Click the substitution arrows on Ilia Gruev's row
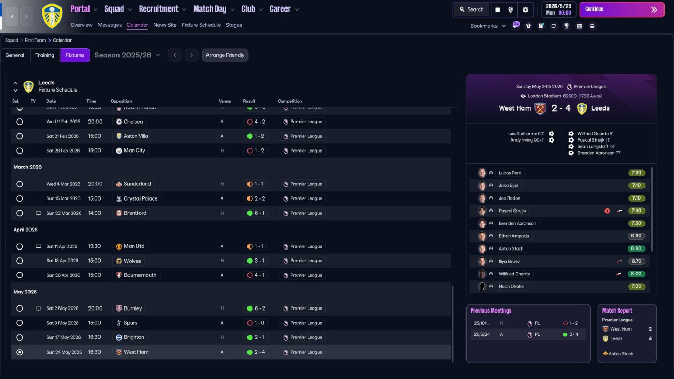Image resolution: width=674 pixels, height=379 pixels. click(620, 261)
